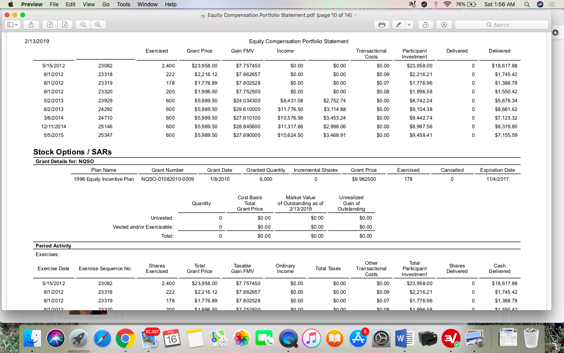Click the Search field in toolbar

(x=501, y=25)
